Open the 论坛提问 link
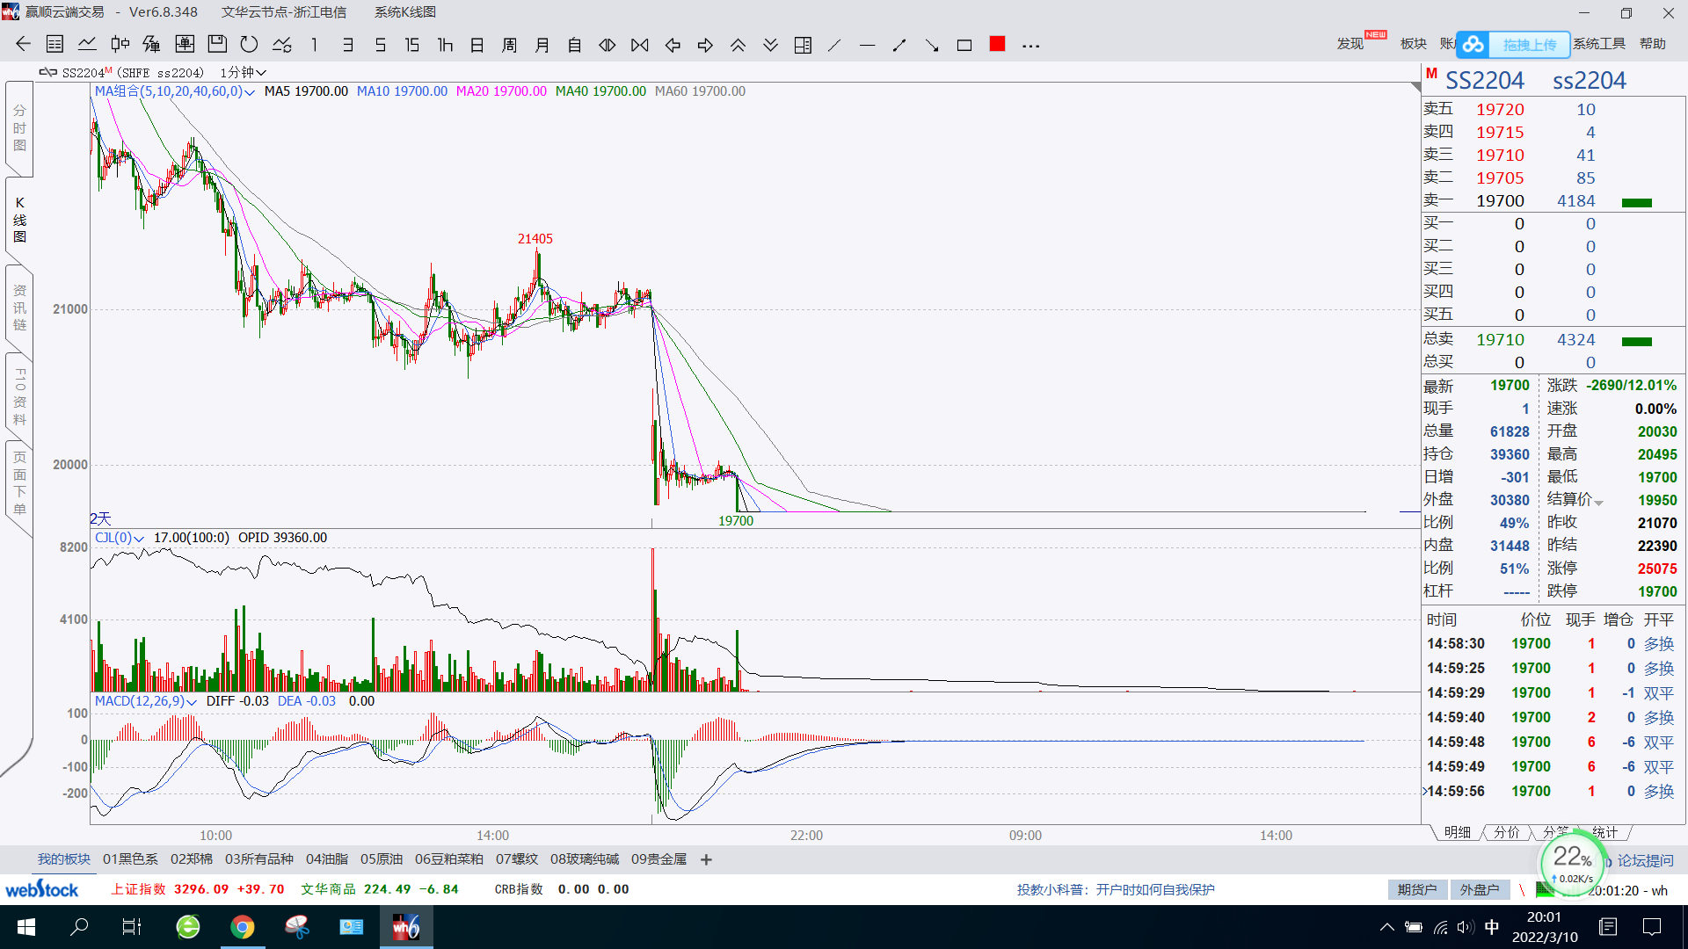 coord(1645,861)
